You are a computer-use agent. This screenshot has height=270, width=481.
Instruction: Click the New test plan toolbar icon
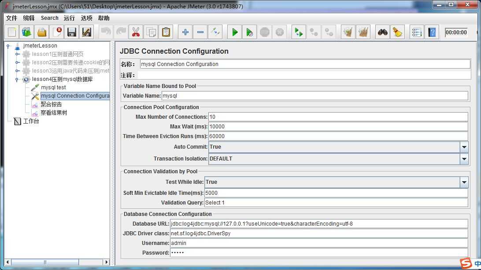click(12, 32)
